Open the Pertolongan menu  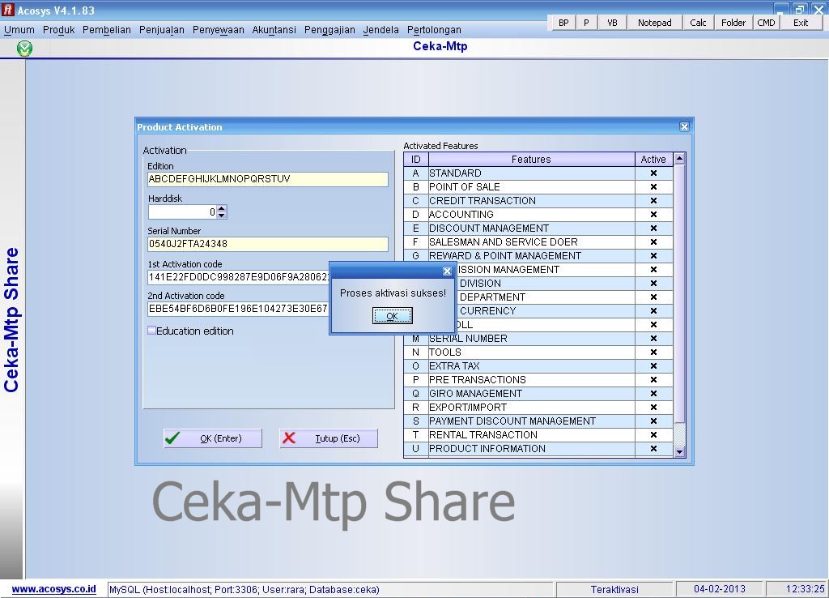click(434, 30)
